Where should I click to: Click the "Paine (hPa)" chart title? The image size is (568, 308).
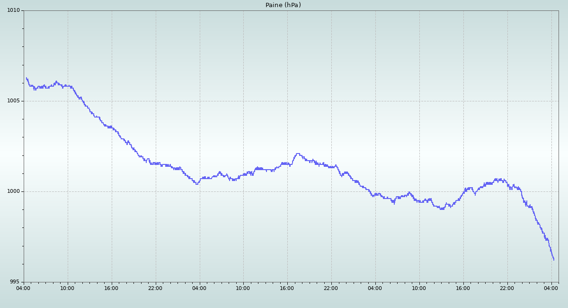click(x=283, y=5)
